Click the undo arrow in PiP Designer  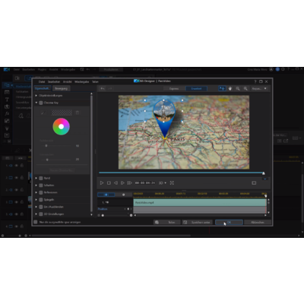(x=103, y=88)
